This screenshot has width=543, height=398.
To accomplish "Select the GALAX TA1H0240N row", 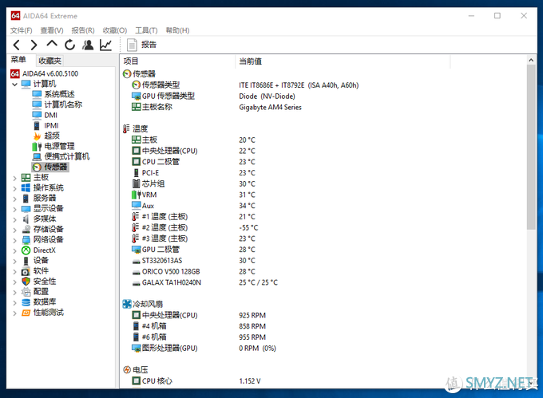I will point(204,282).
